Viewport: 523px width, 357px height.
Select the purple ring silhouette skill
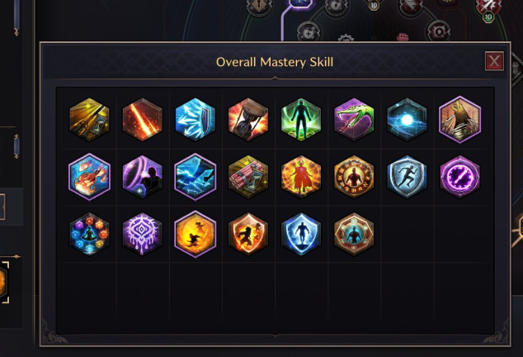point(143,177)
